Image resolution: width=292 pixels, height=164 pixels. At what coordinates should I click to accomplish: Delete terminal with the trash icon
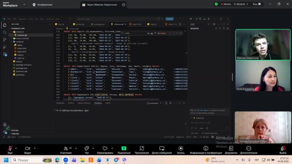[x=170, y=103]
